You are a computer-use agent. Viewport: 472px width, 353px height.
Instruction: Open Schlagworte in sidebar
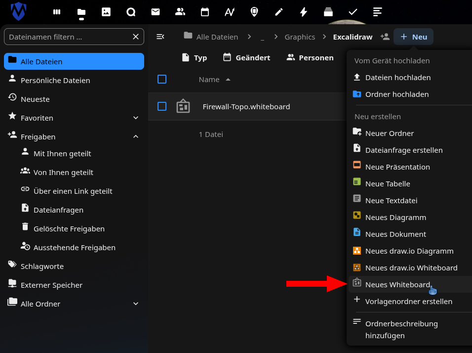click(x=74, y=266)
